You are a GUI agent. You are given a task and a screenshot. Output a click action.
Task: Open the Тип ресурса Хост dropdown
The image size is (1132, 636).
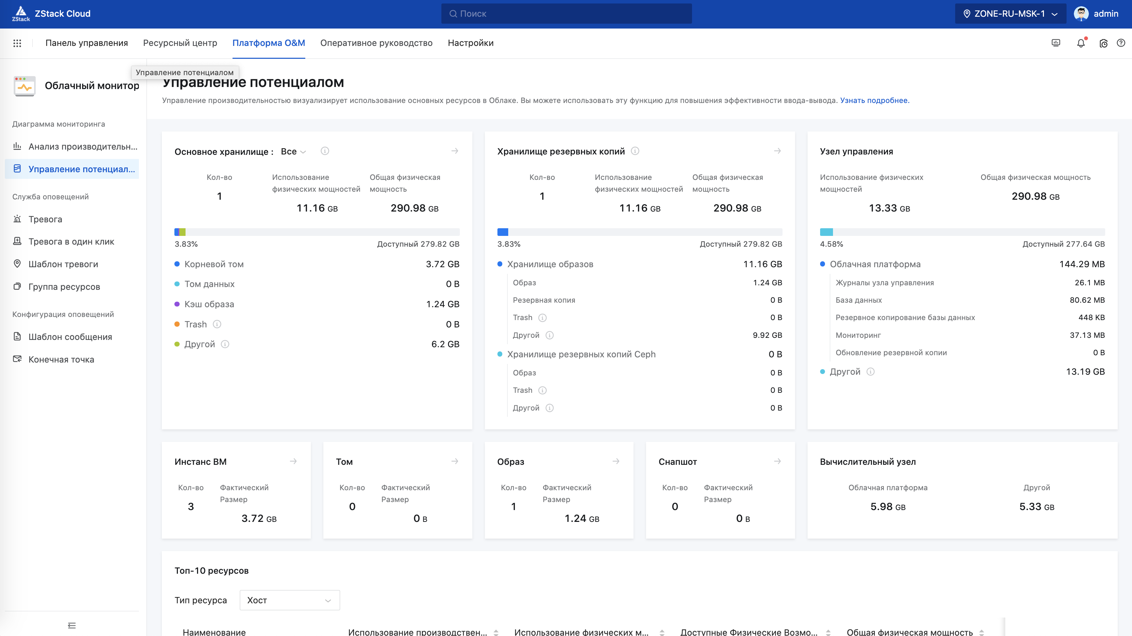[290, 600]
